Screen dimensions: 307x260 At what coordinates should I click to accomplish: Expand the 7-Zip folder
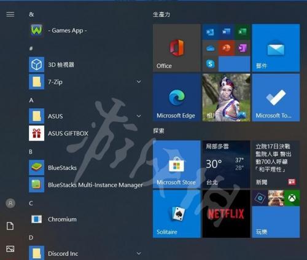[139, 82]
